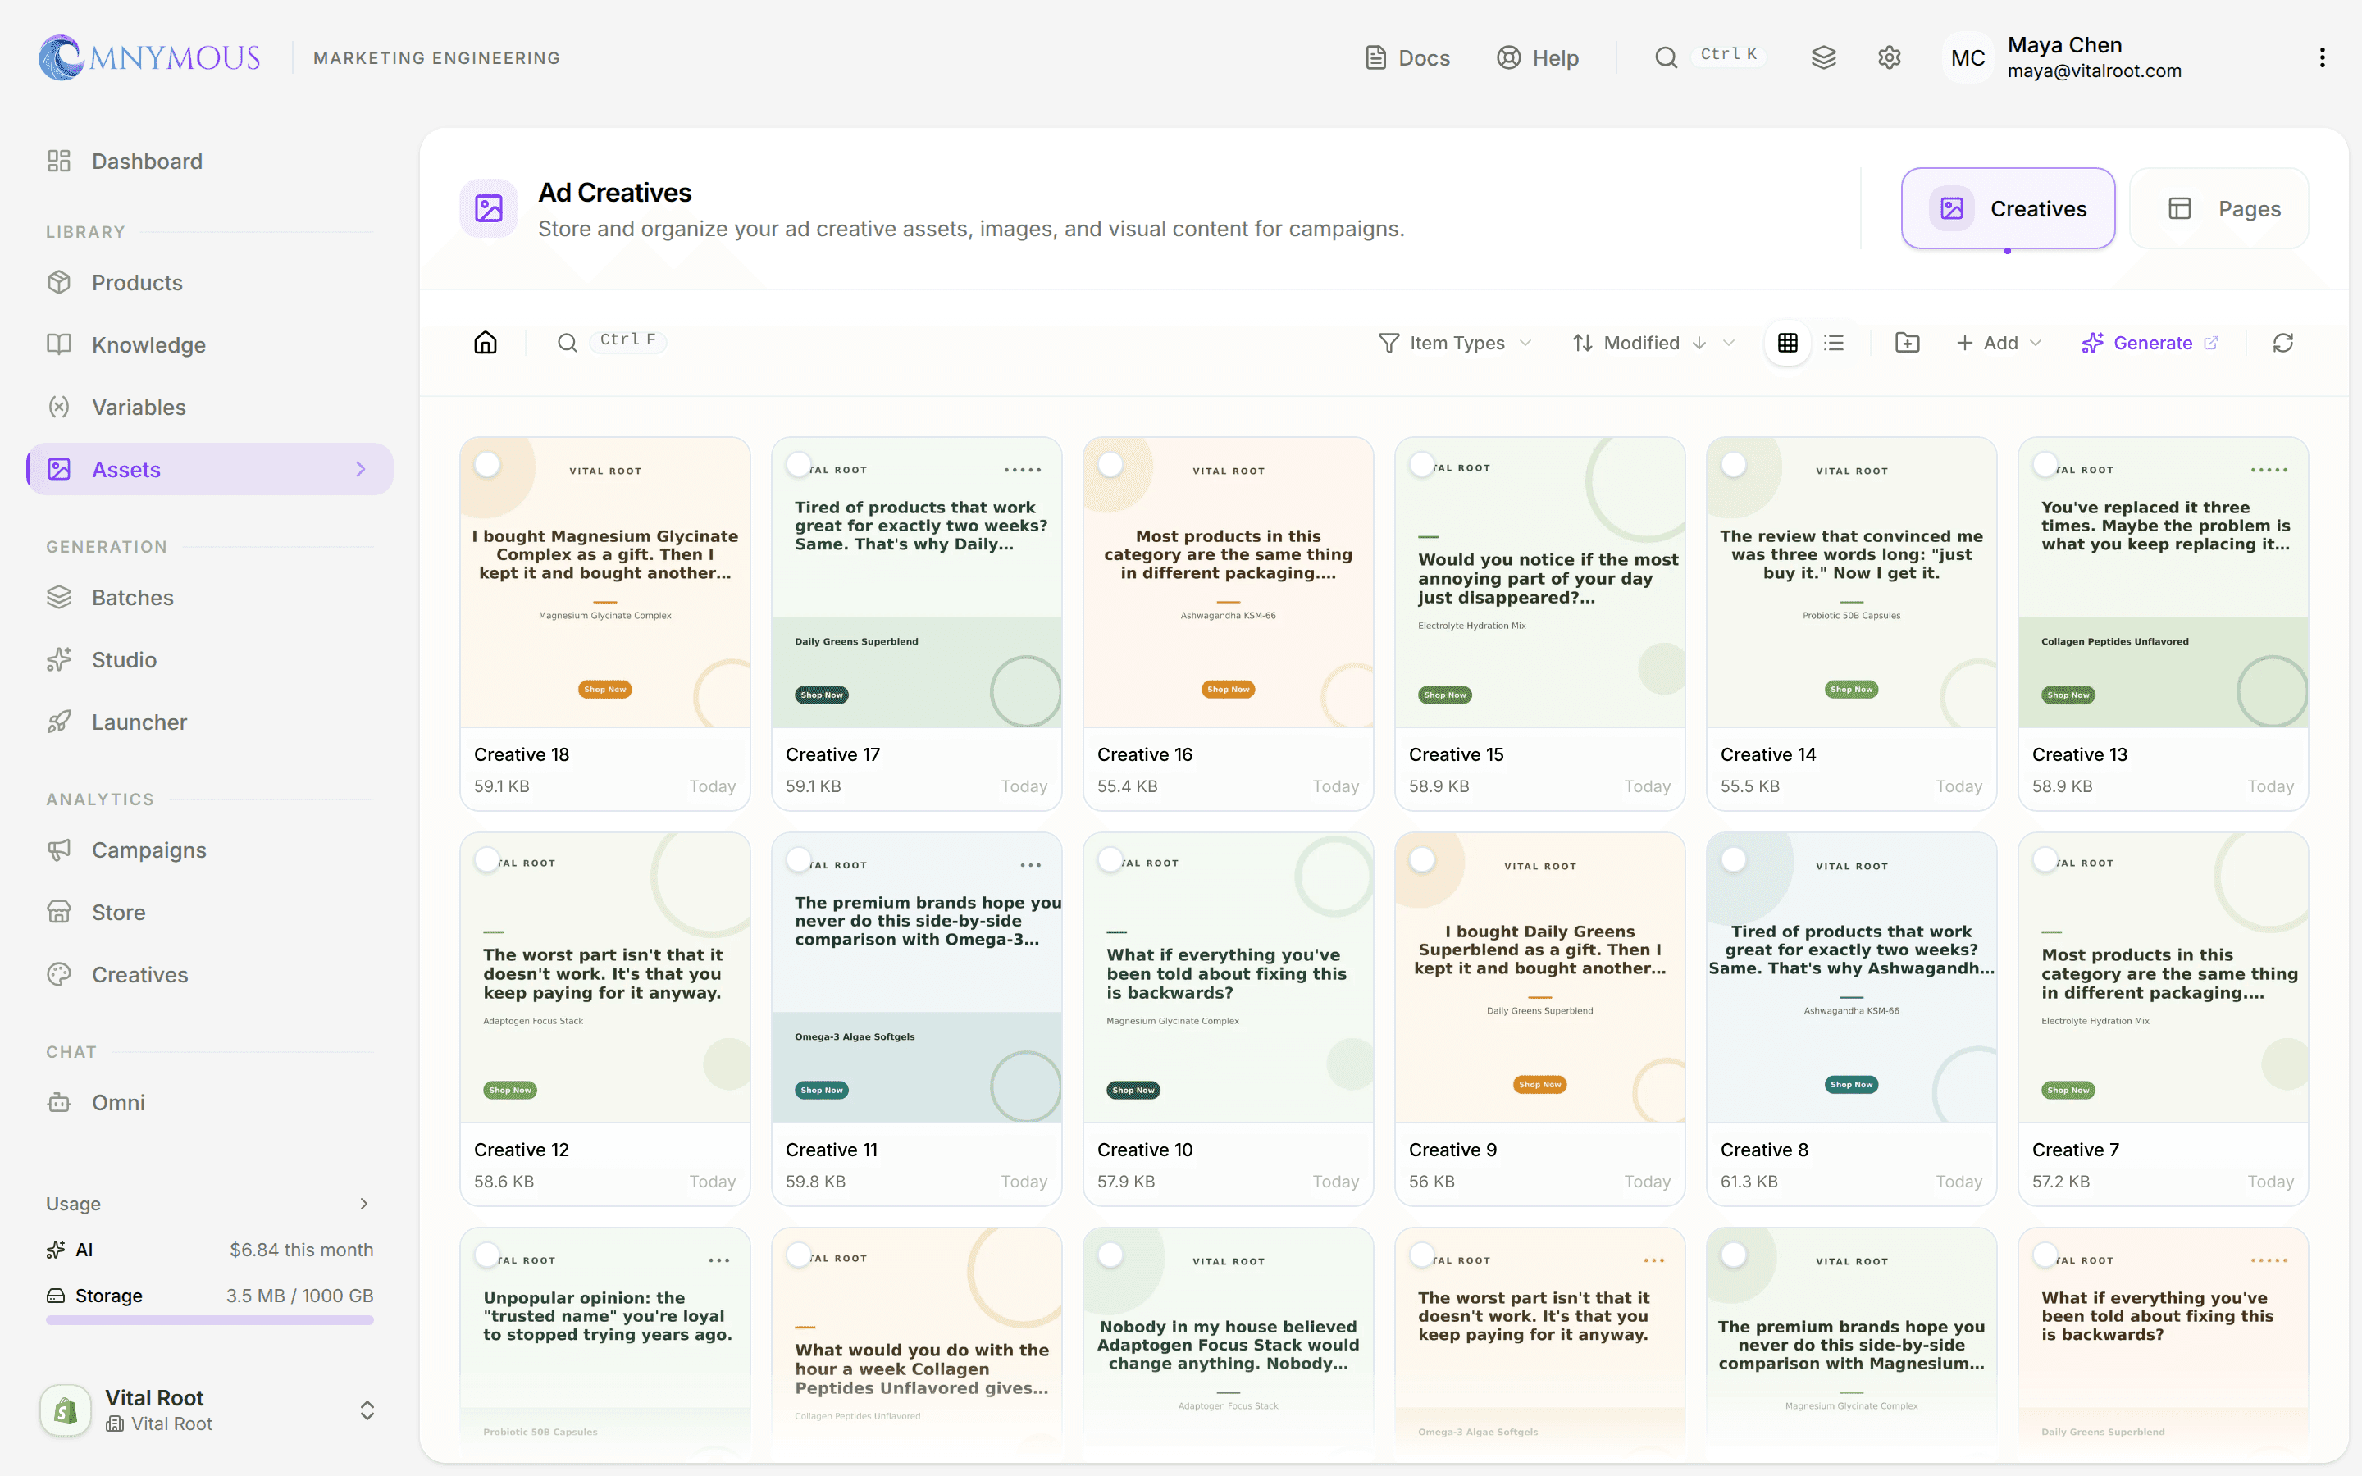2362x1476 pixels.
Task: Click the storage usage progress bar
Action: click(209, 1321)
